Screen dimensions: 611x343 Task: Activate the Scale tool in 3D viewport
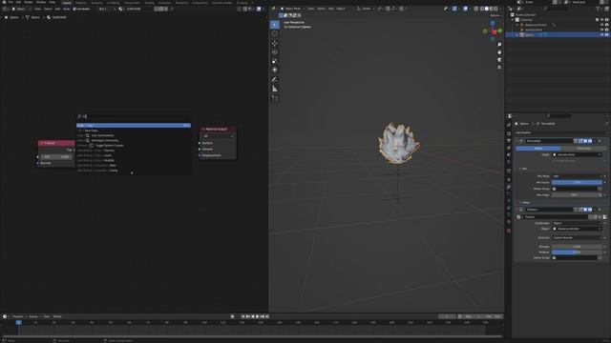[x=275, y=61]
